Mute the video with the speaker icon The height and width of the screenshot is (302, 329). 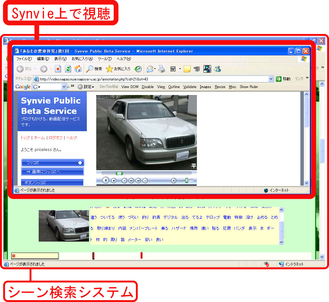[x=174, y=181]
